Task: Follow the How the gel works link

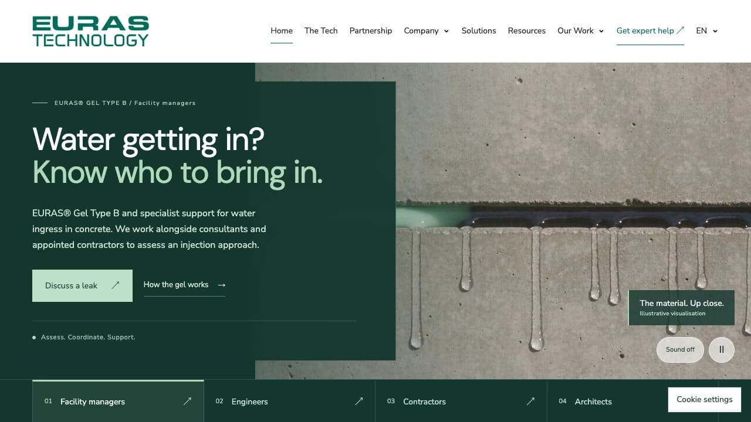Action: click(x=184, y=285)
